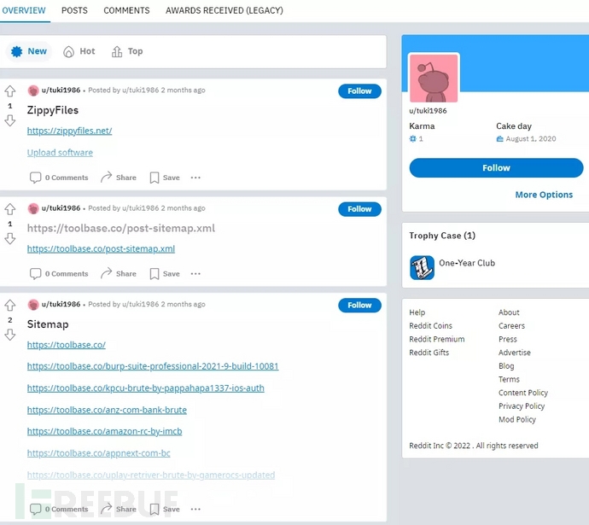Open the Reddit Coins footer link

click(430, 325)
